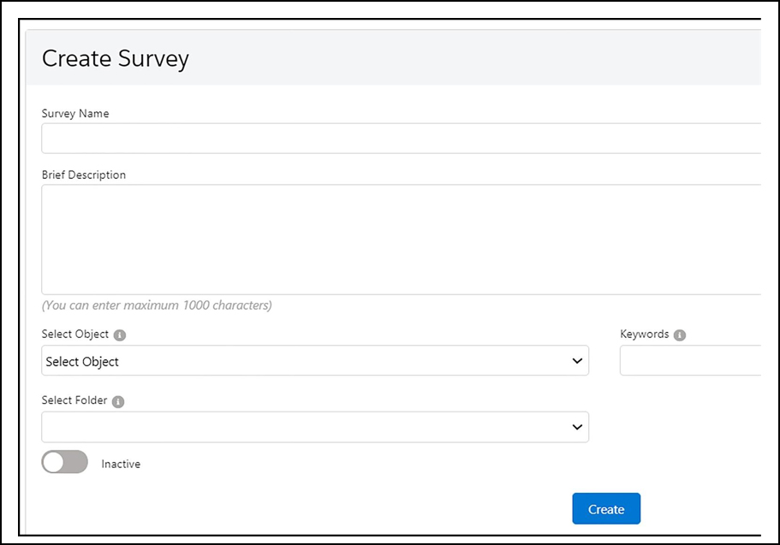Open the Select Object dropdown

[x=314, y=361]
